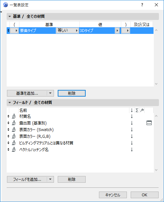Select the ベクトルハッチング名 field row
The width and height of the screenshot is (164, 202).
[80, 150]
